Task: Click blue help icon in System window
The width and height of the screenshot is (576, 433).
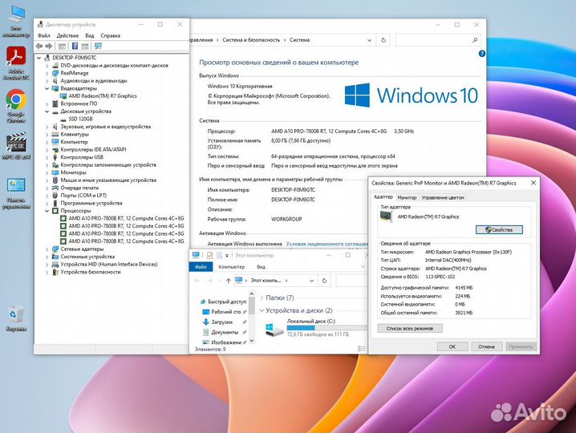Action: [x=481, y=54]
